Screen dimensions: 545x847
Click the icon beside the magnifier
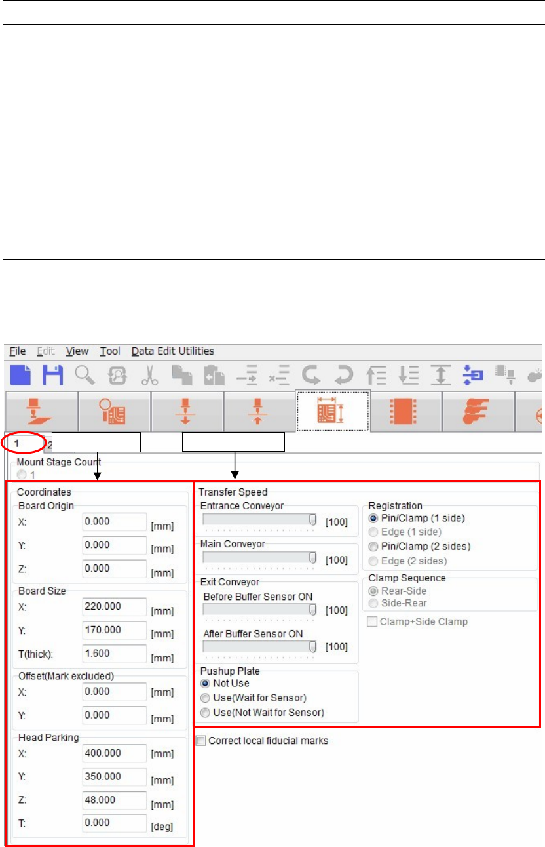coord(118,376)
